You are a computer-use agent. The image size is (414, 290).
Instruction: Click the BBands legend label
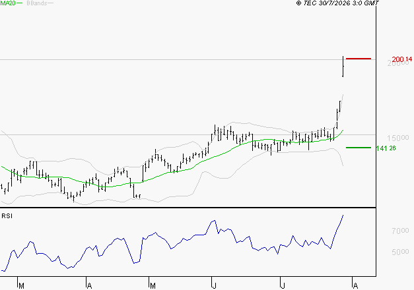click(37, 3)
